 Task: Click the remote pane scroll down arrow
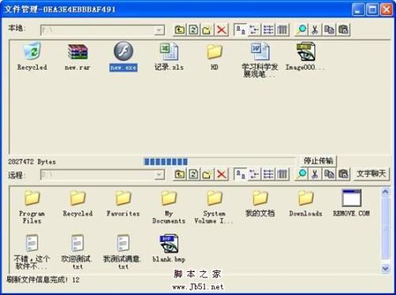tap(385, 269)
